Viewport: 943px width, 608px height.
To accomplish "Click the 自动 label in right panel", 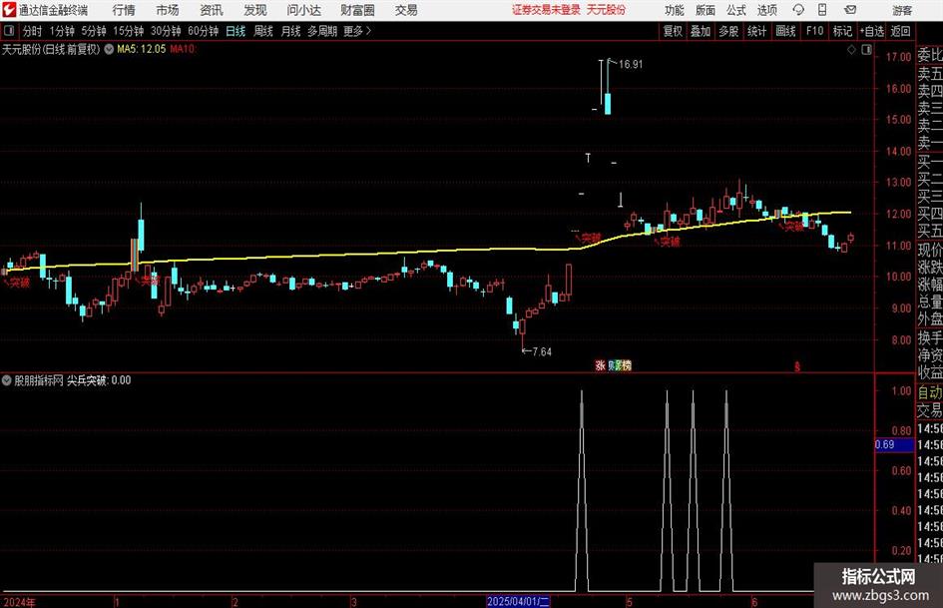I will pyautogui.click(x=930, y=392).
